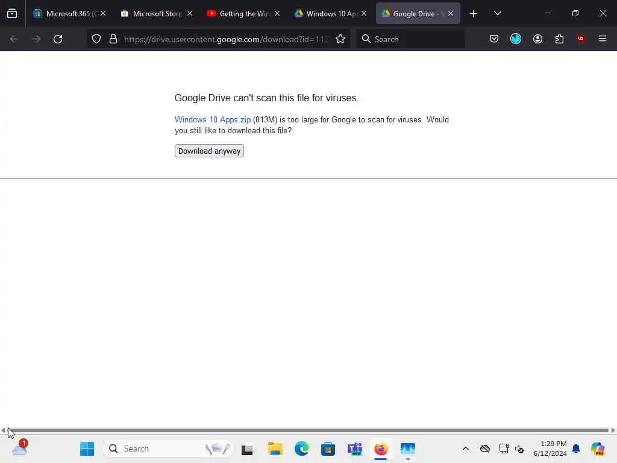Switch to Getting the Win YouTube tab
This screenshot has width=617, height=463.
tap(239, 14)
